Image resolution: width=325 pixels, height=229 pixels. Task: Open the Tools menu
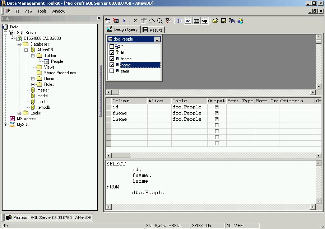coord(42,11)
